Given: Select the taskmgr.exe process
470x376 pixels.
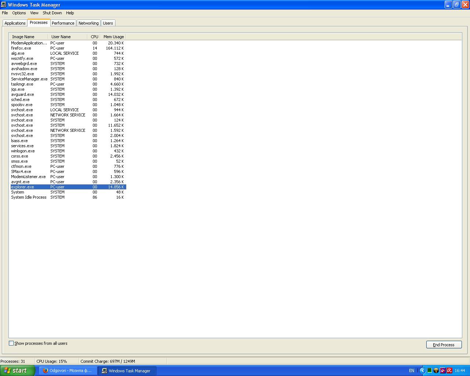Looking at the screenshot, I should pyautogui.click(x=68, y=84).
